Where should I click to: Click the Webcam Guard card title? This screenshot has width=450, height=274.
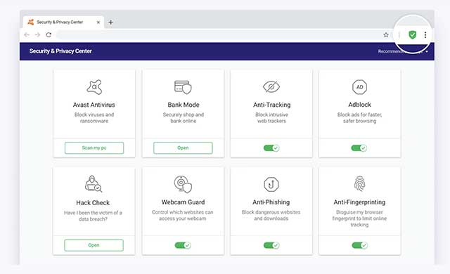click(x=183, y=202)
